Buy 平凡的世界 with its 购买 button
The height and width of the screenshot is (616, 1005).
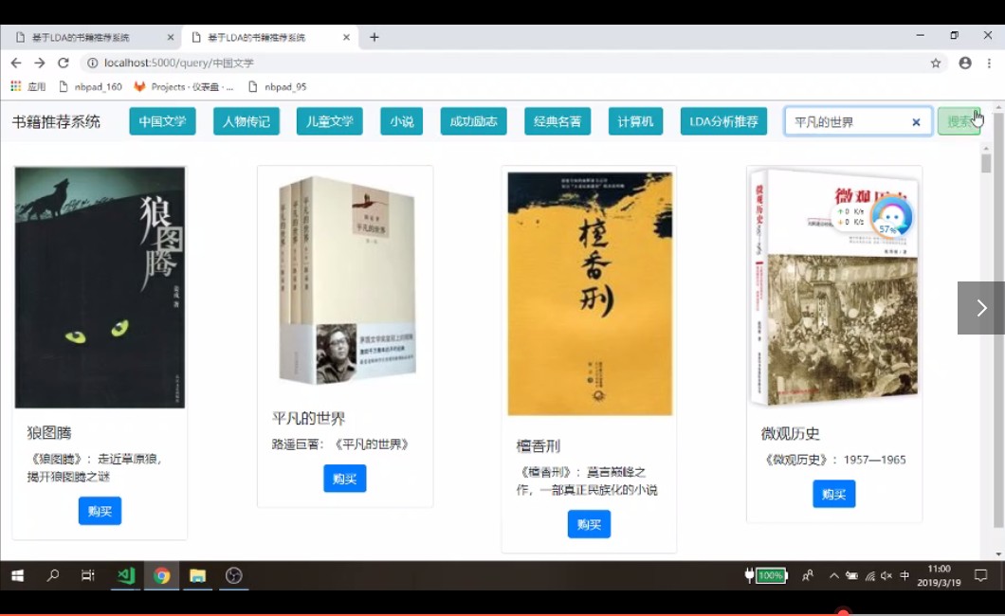(345, 479)
